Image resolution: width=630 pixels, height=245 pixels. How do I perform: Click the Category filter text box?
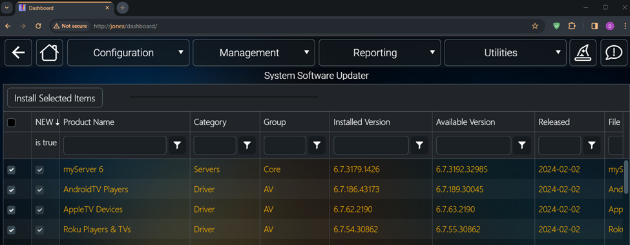tap(215, 145)
